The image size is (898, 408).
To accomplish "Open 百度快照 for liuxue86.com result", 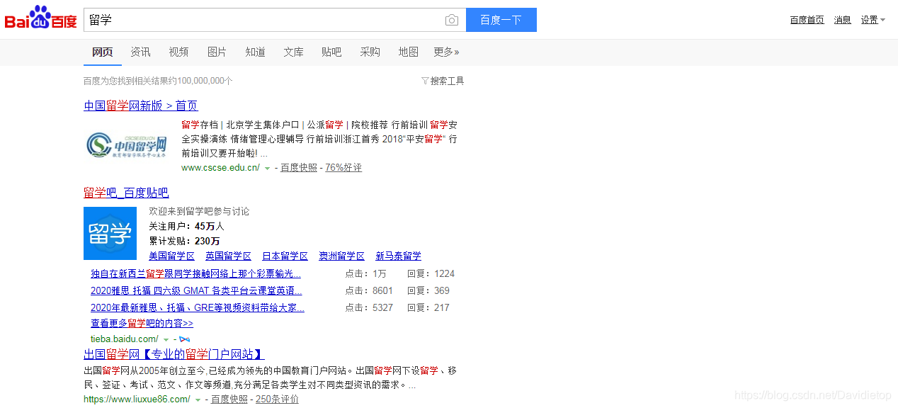I will click(x=229, y=399).
